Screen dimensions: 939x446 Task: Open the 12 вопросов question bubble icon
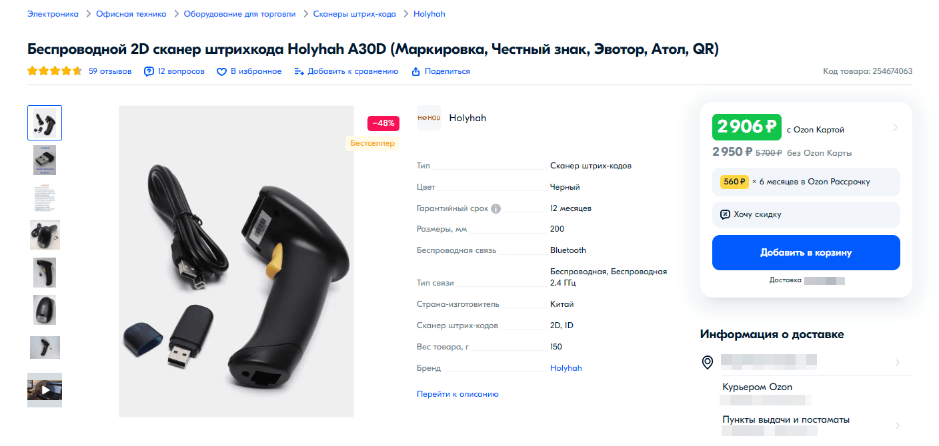pyautogui.click(x=149, y=72)
